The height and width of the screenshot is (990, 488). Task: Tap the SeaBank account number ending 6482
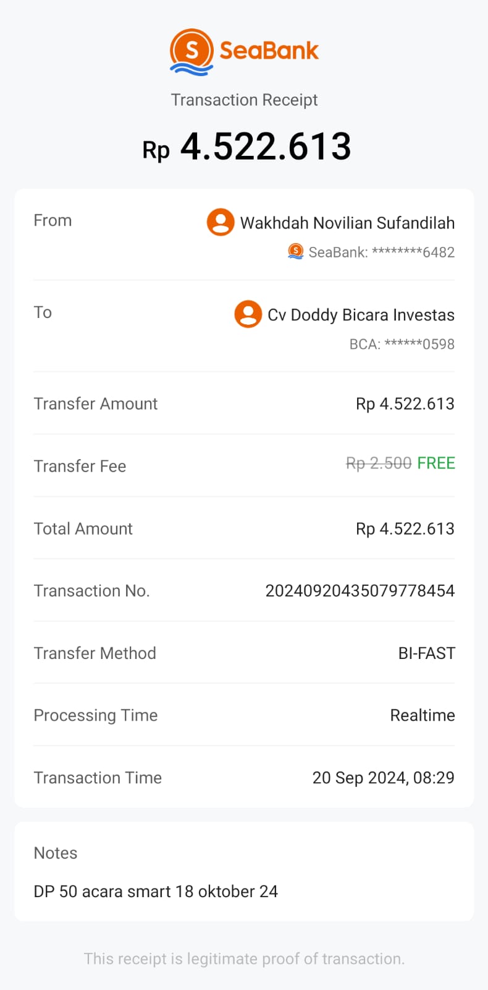tap(382, 252)
